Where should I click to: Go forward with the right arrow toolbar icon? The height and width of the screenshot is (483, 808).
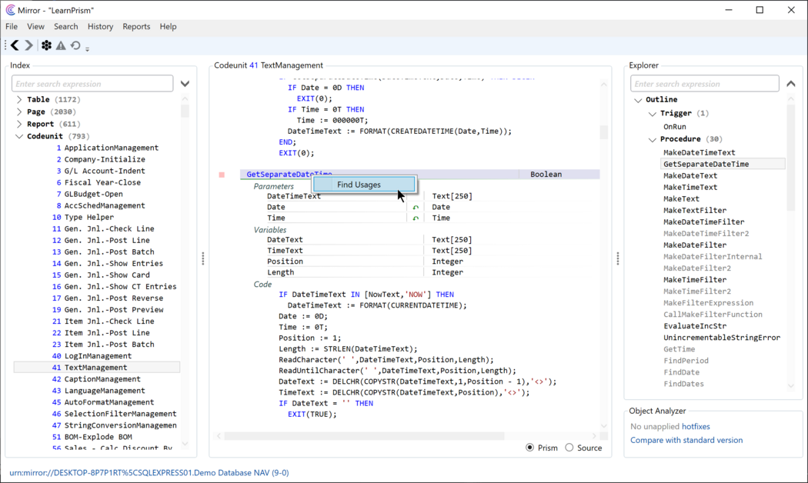29,45
